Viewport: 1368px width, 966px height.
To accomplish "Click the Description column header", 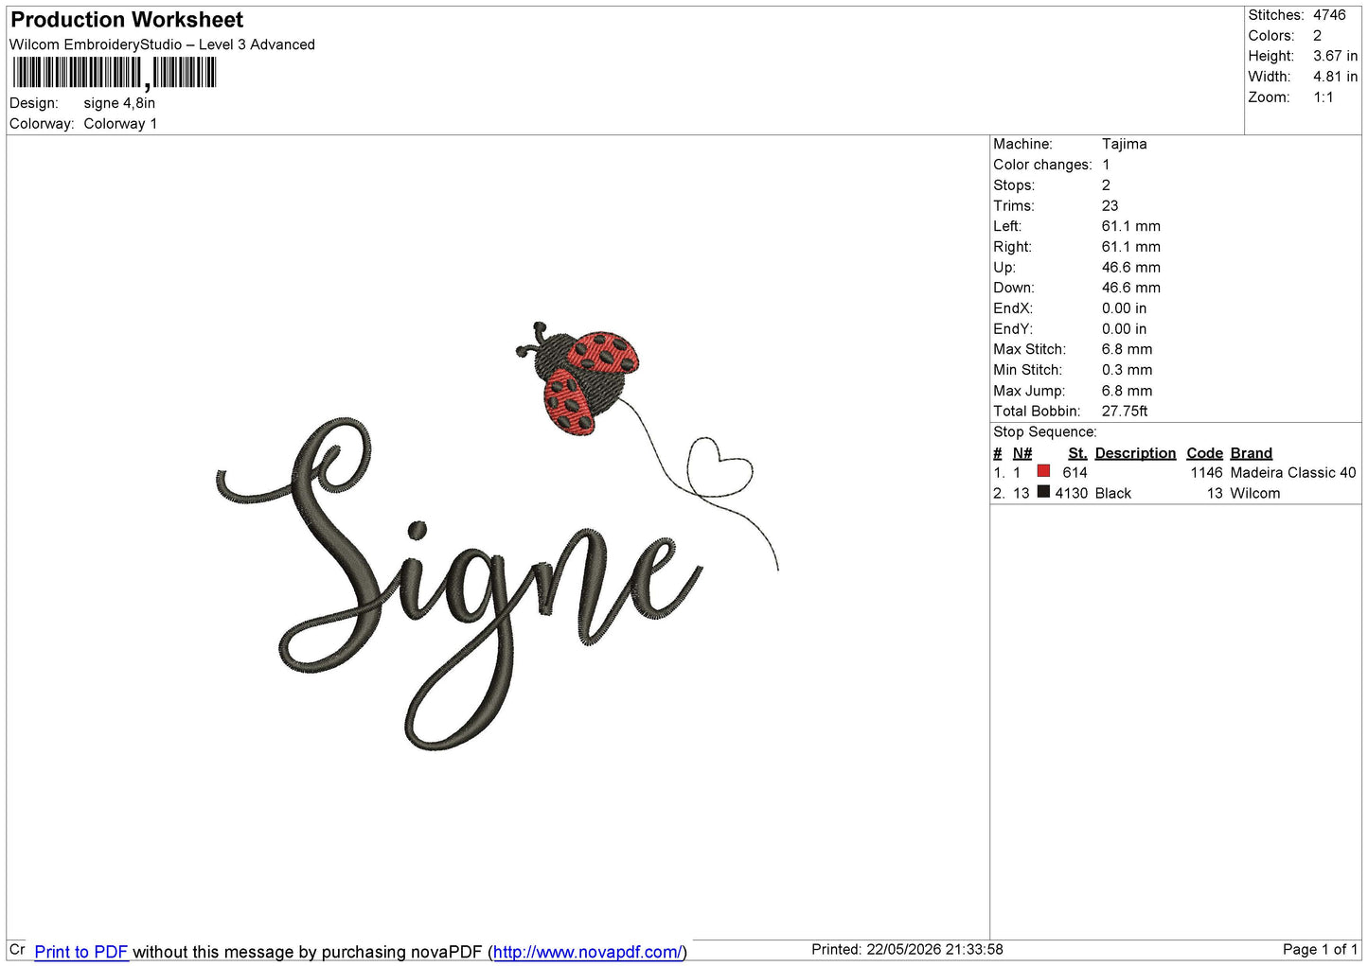I will 1135,453.
